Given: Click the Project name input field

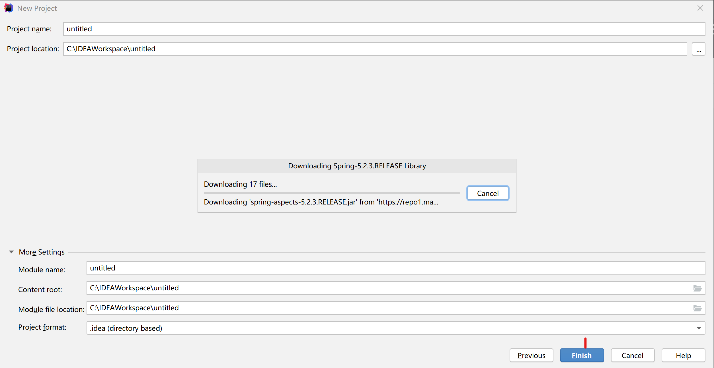Looking at the screenshot, I should click(384, 29).
